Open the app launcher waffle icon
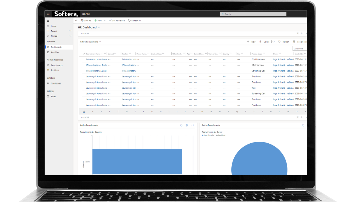The width and height of the screenshot is (359, 202). point(48,14)
